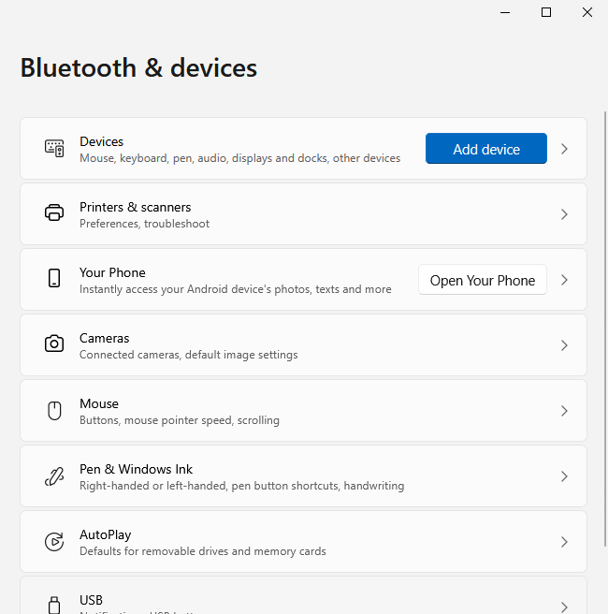The width and height of the screenshot is (608, 614).
Task: Click the USB drive icon
Action: click(54, 605)
